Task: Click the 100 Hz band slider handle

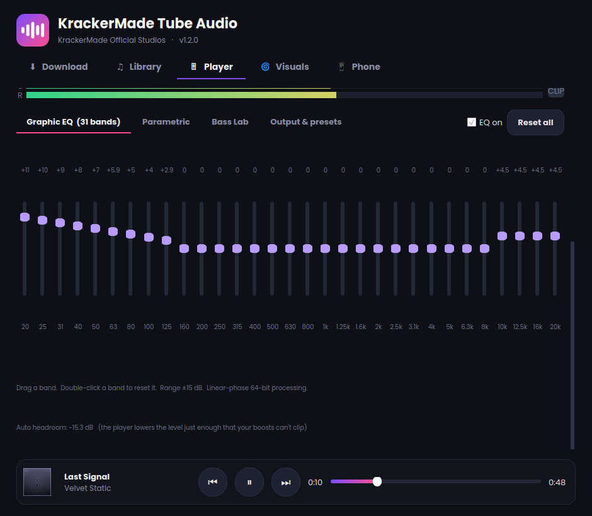Action: click(149, 237)
